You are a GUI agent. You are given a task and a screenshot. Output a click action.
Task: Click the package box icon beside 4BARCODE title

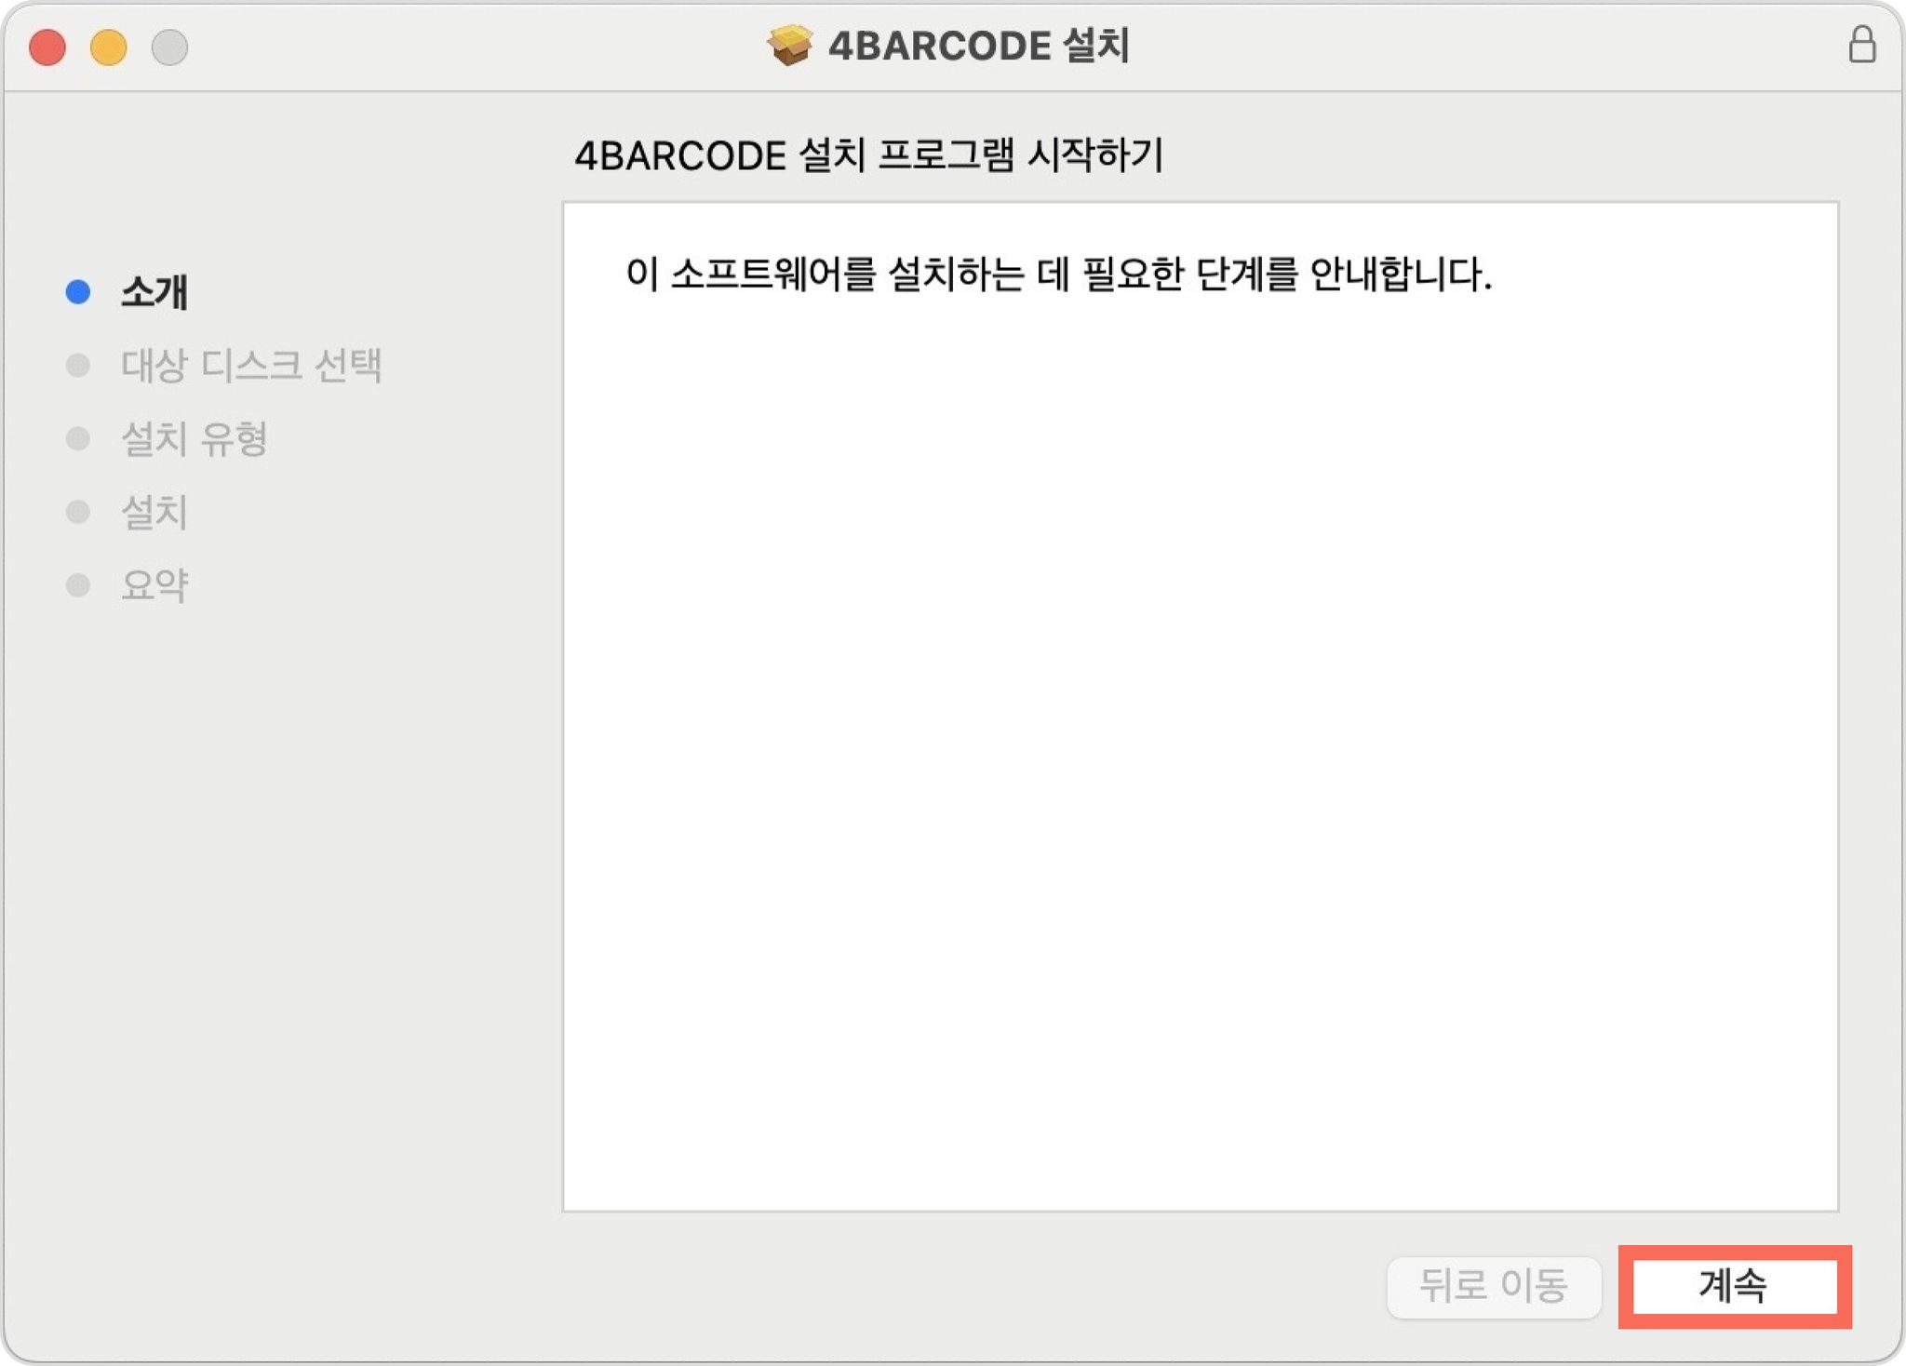(789, 45)
